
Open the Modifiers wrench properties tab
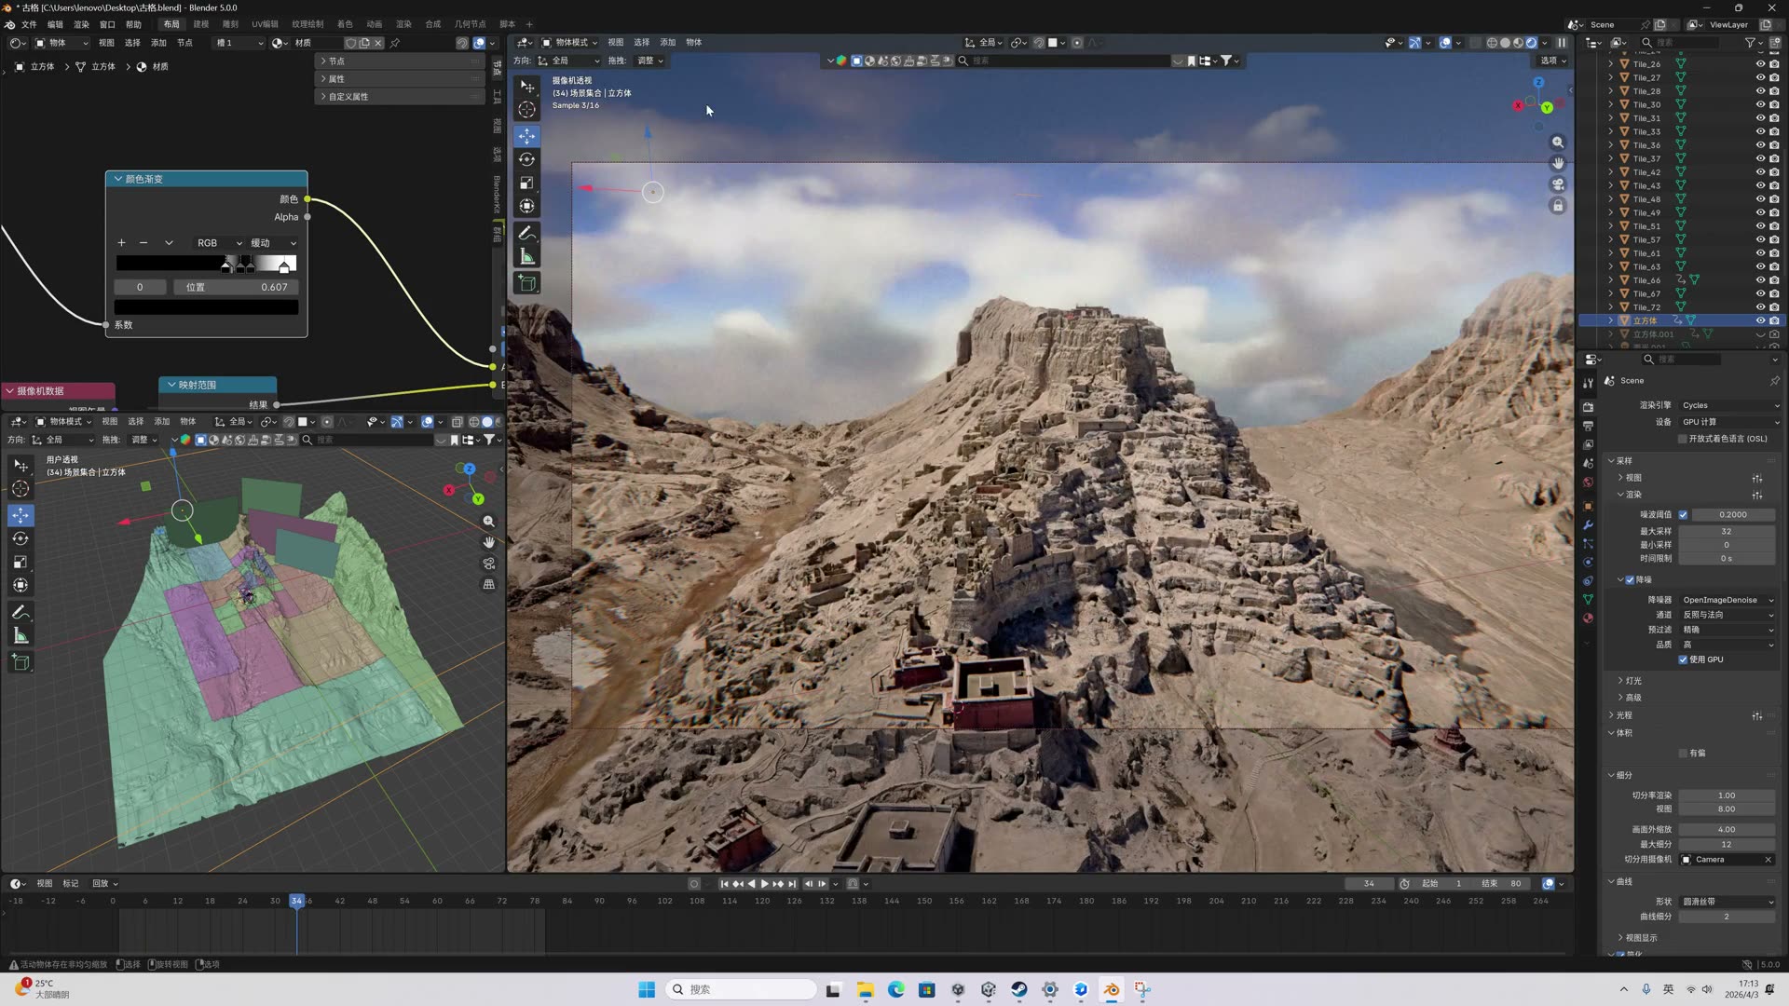(1588, 525)
